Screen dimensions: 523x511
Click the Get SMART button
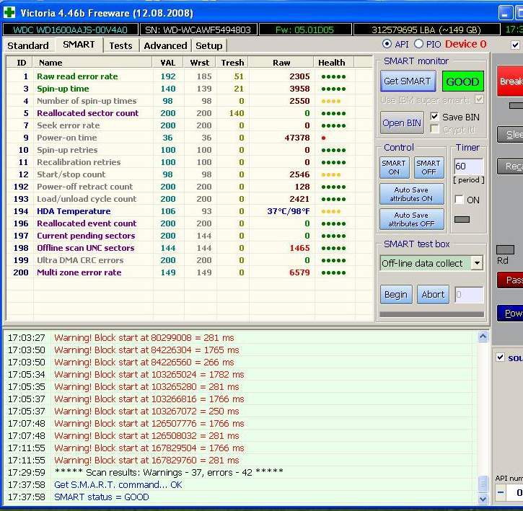point(408,81)
